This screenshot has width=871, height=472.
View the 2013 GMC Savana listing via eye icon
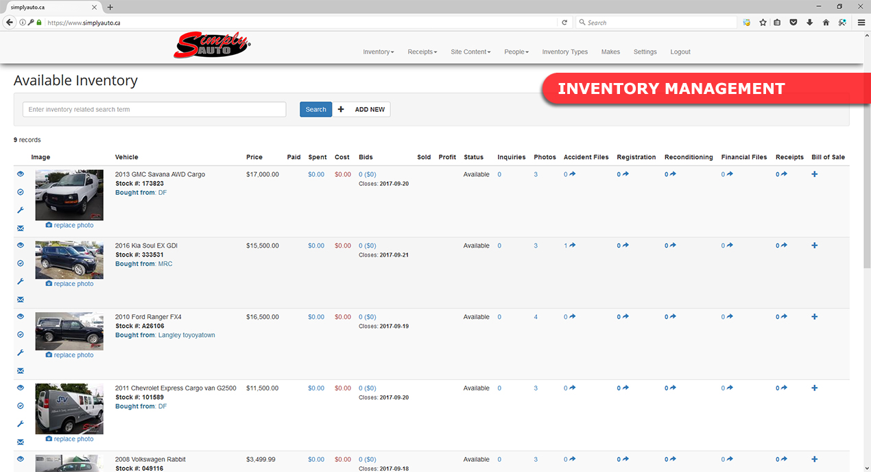point(21,174)
